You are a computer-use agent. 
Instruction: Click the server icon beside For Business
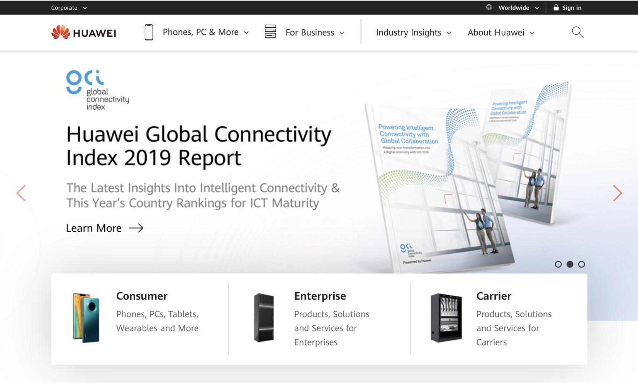[270, 31]
